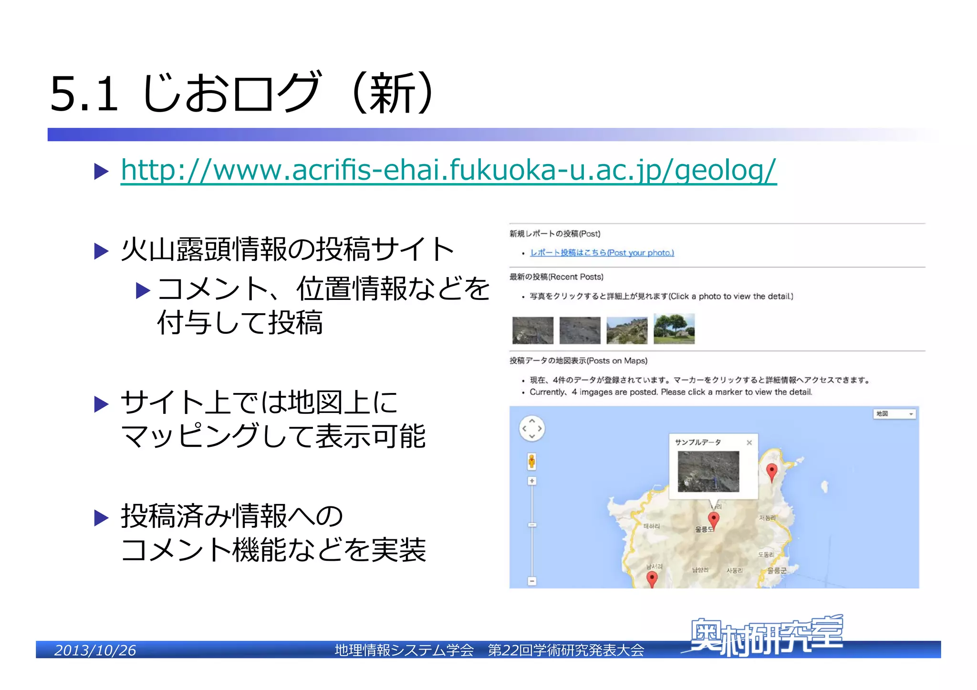The width and height of the screenshot is (977, 690).
Task: Click the map zoom-in plus button
Action: (532, 481)
